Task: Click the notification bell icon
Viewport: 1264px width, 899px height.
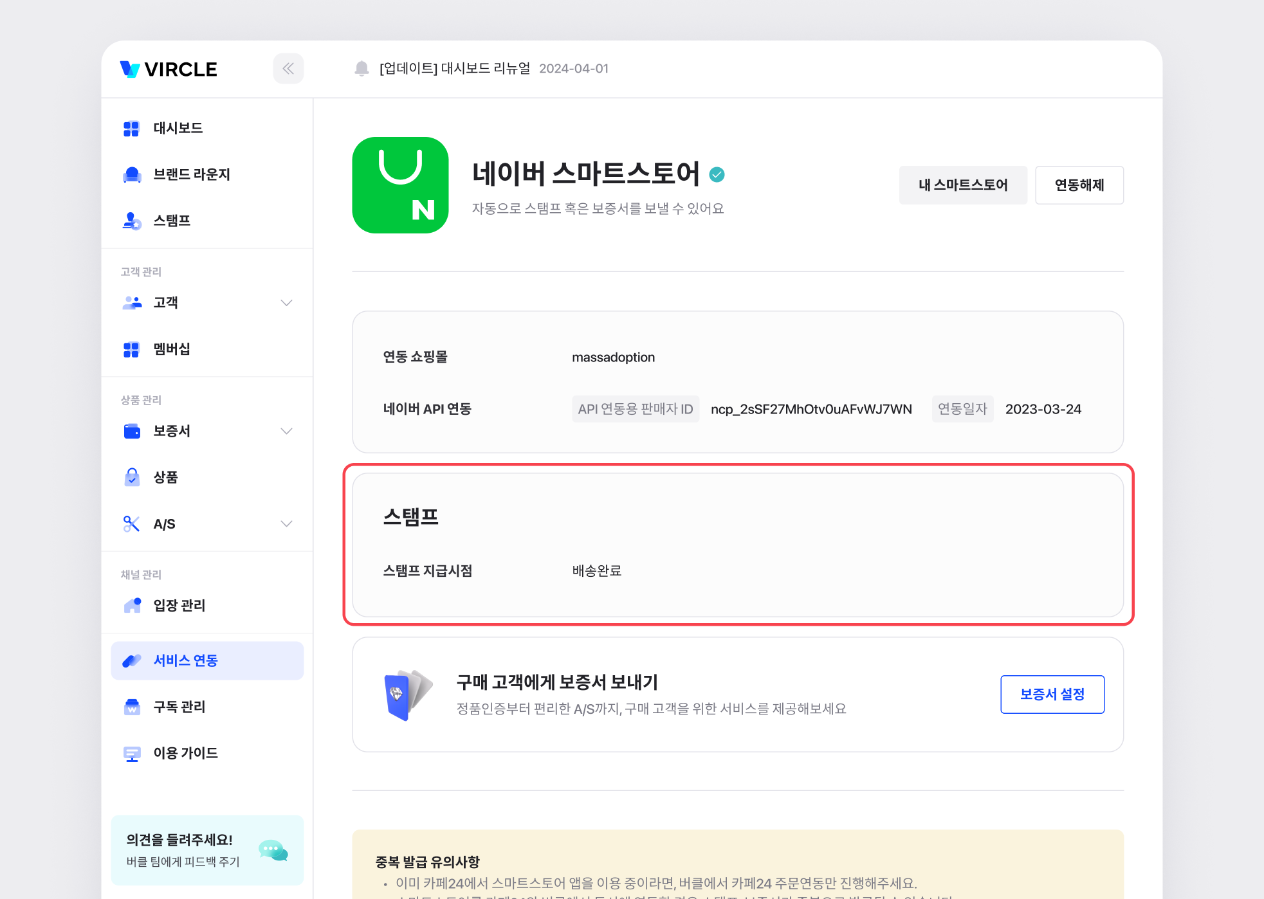Action: (362, 68)
